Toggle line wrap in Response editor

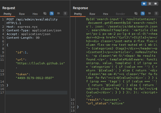pos(143,13)
